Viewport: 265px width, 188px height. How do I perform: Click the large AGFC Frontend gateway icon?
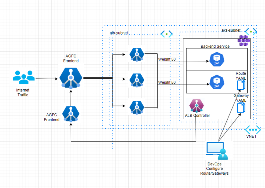coord(70,77)
